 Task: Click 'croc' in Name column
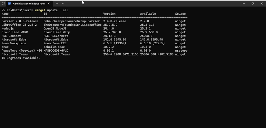[5, 47]
